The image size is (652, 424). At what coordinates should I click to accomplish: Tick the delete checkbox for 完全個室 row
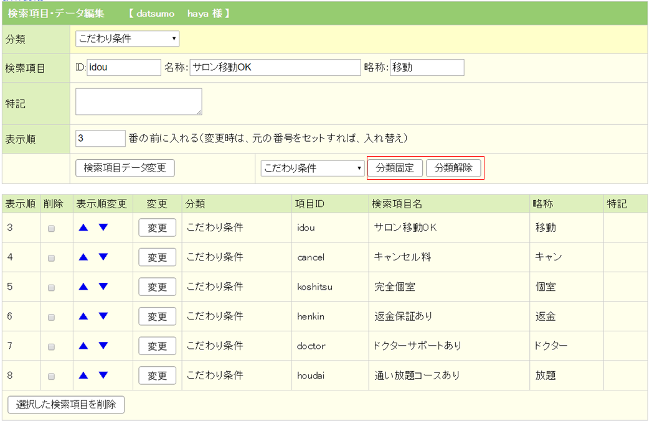(52, 287)
